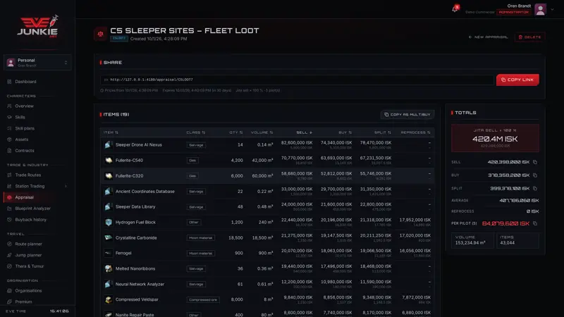Open Oren Brandt user avatar menu
Screen dimensions: 564x317
coord(540,9)
